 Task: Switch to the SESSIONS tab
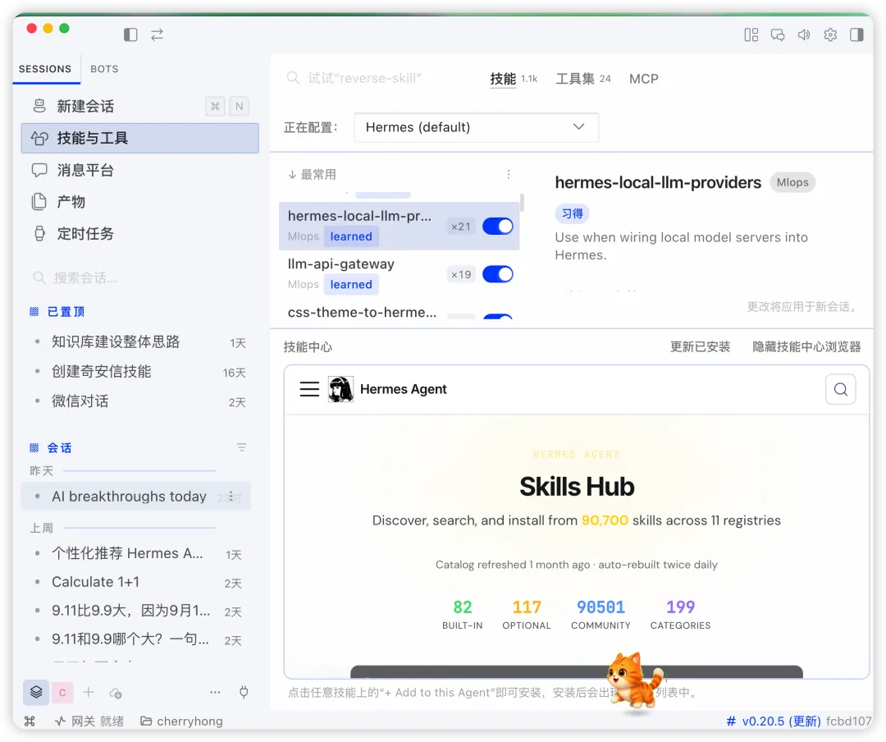coord(45,69)
